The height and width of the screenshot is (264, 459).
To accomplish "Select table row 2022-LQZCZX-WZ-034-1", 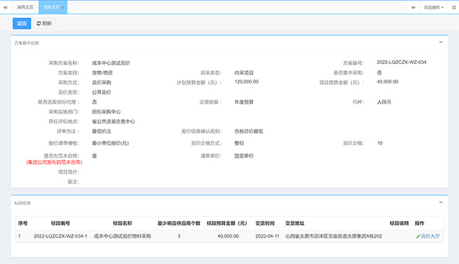I will click(x=229, y=236).
